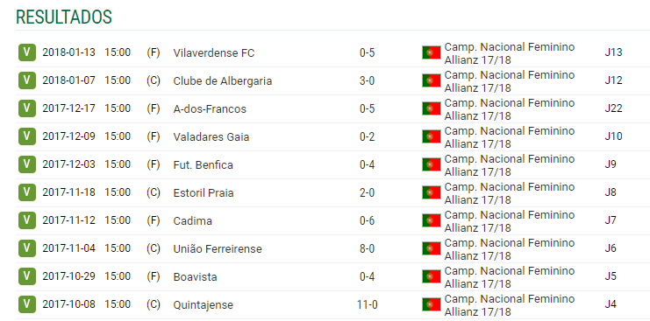650x321 pixels.
Task: Open the 11-0 score against Quintajense
Action: pos(368,305)
